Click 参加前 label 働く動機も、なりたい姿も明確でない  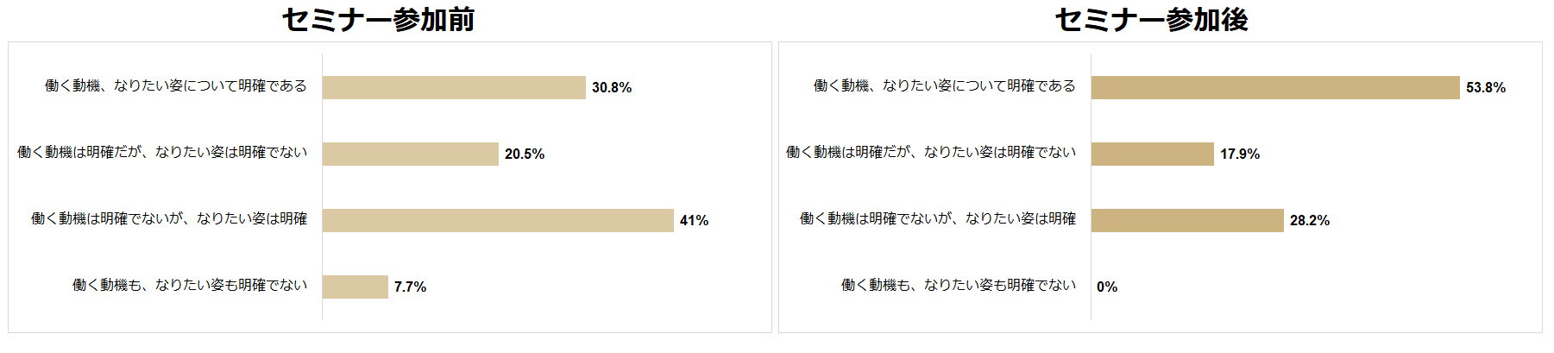click(190, 285)
